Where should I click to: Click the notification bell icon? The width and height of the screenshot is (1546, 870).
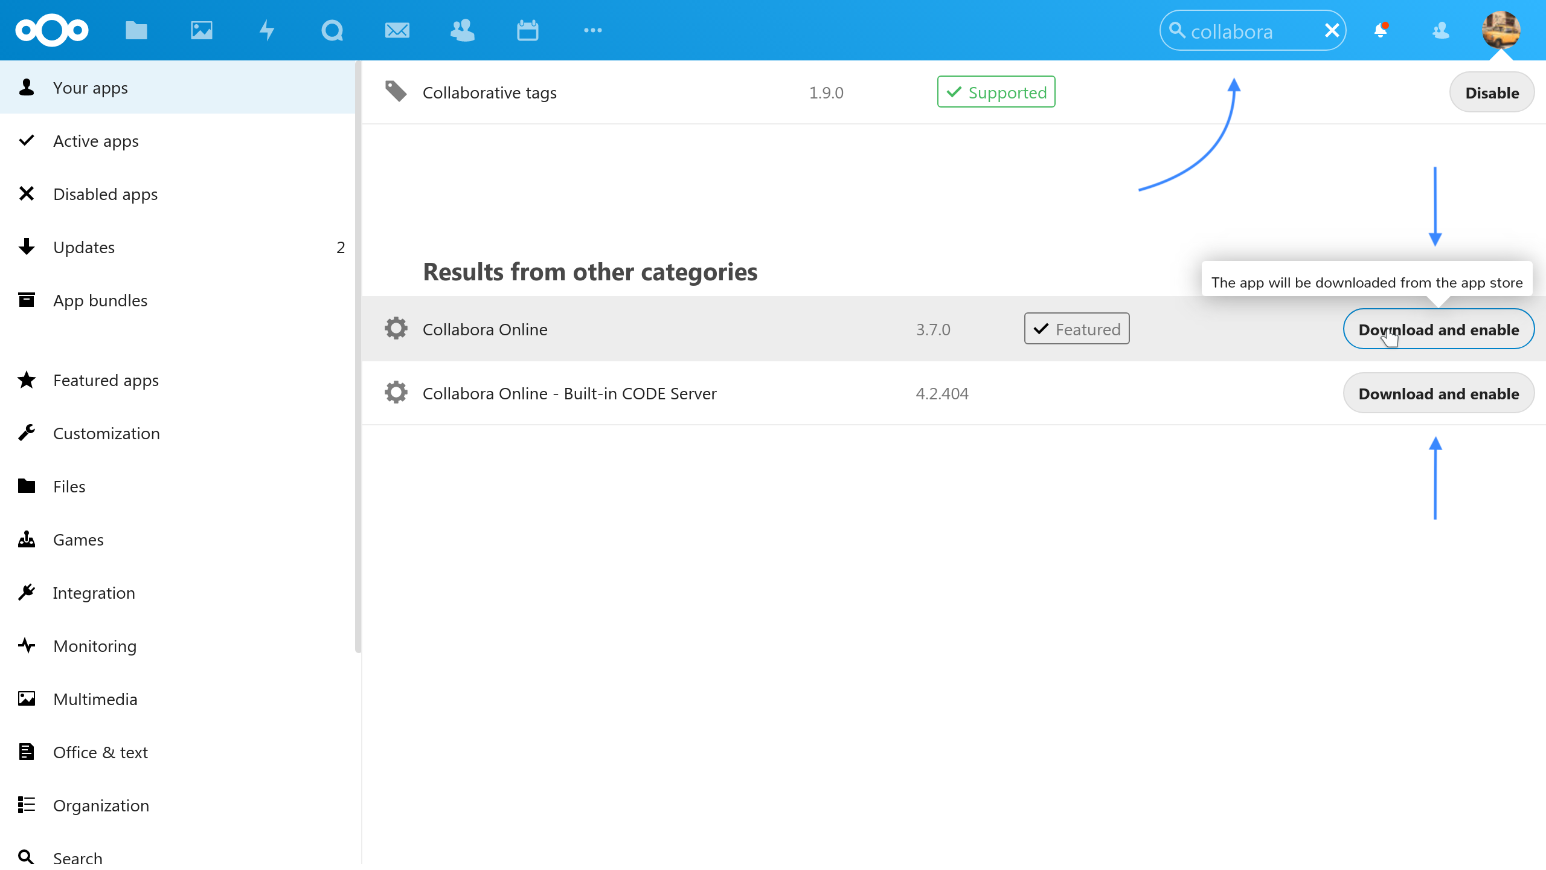pos(1381,28)
